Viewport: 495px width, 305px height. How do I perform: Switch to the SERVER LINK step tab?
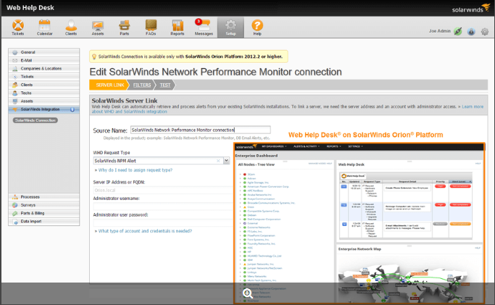coord(109,85)
